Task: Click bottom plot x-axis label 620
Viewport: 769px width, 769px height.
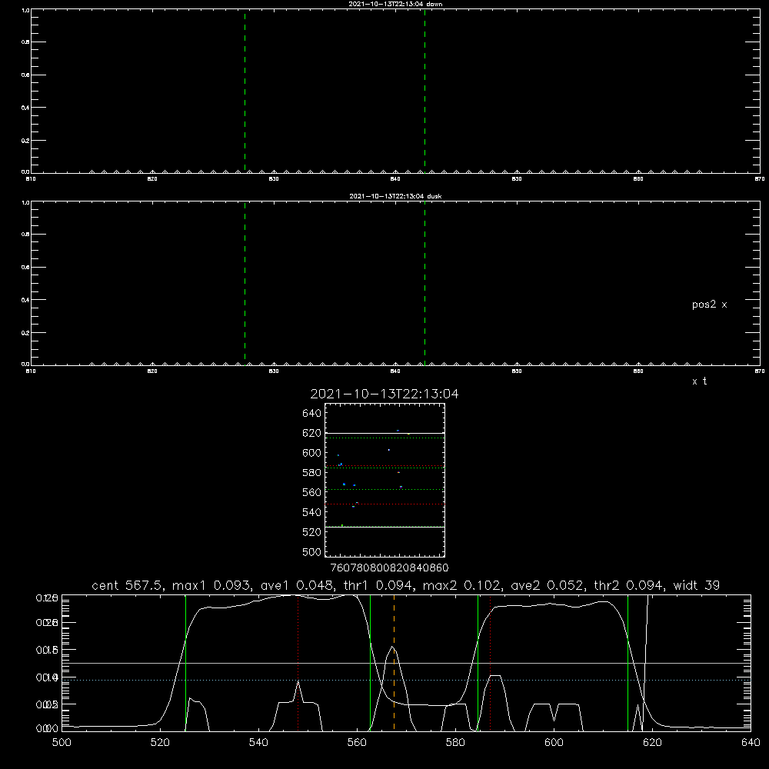Action: 652,743
